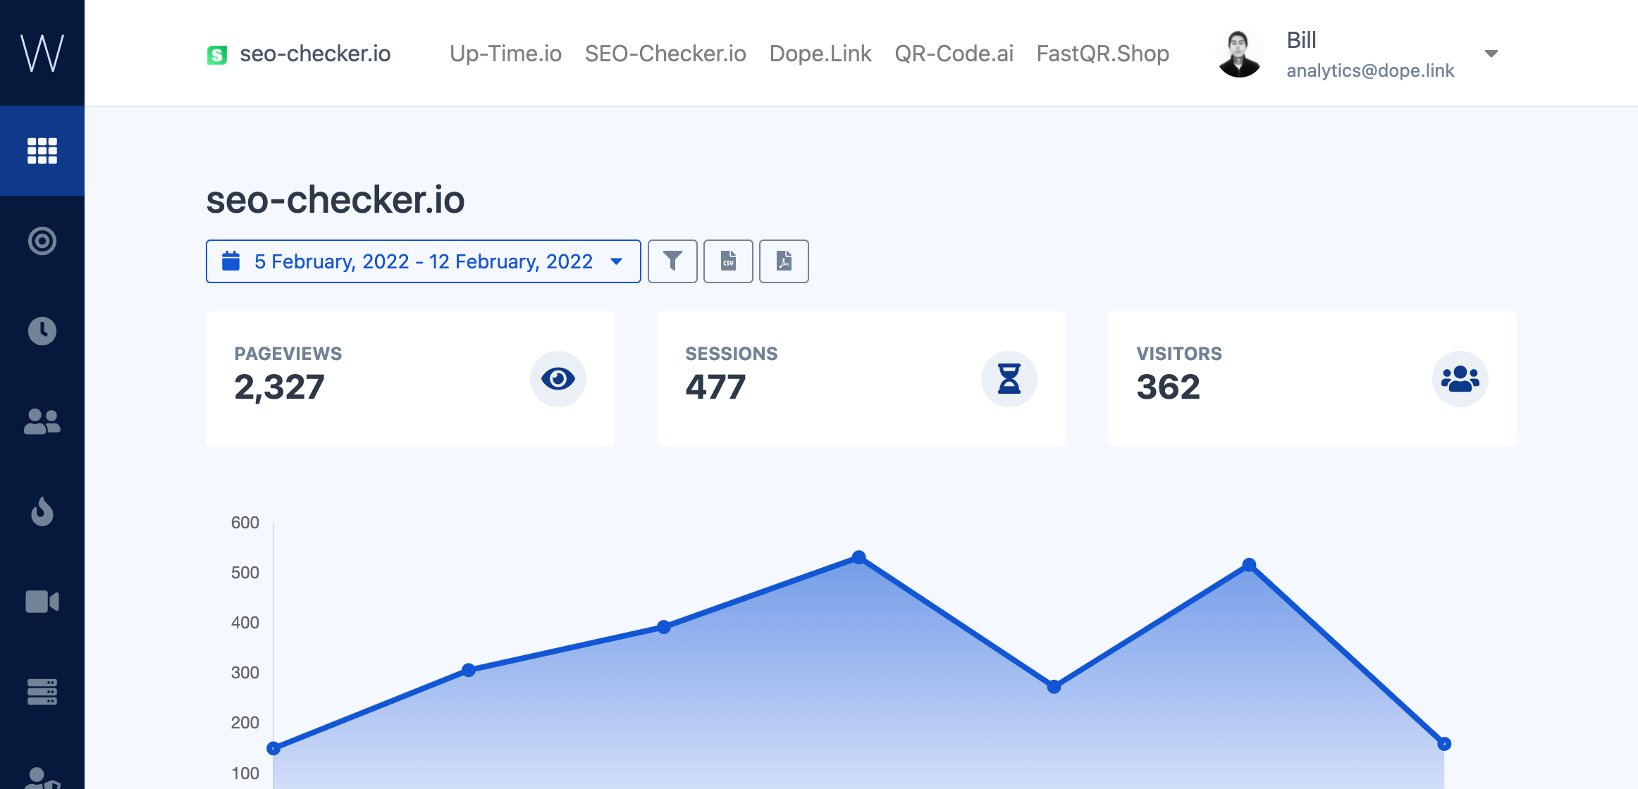Click the seo-checker.io logo link
This screenshot has width=1638, height=789.
pyautogui.click(x=299, y=54)
